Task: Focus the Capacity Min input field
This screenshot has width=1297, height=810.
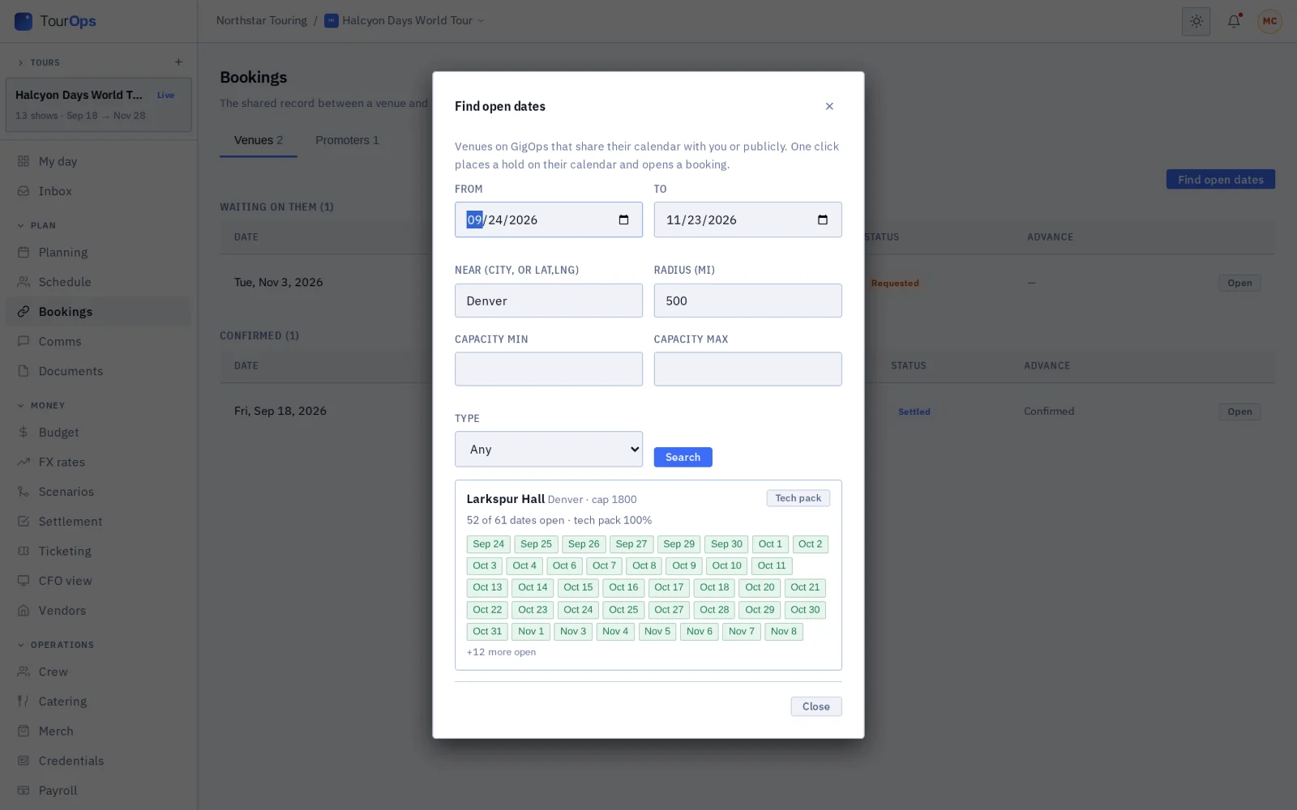Action: click(x=549, y=369)
